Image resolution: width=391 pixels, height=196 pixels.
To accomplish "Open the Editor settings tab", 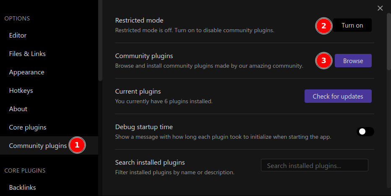I will (x=18, y=36).
